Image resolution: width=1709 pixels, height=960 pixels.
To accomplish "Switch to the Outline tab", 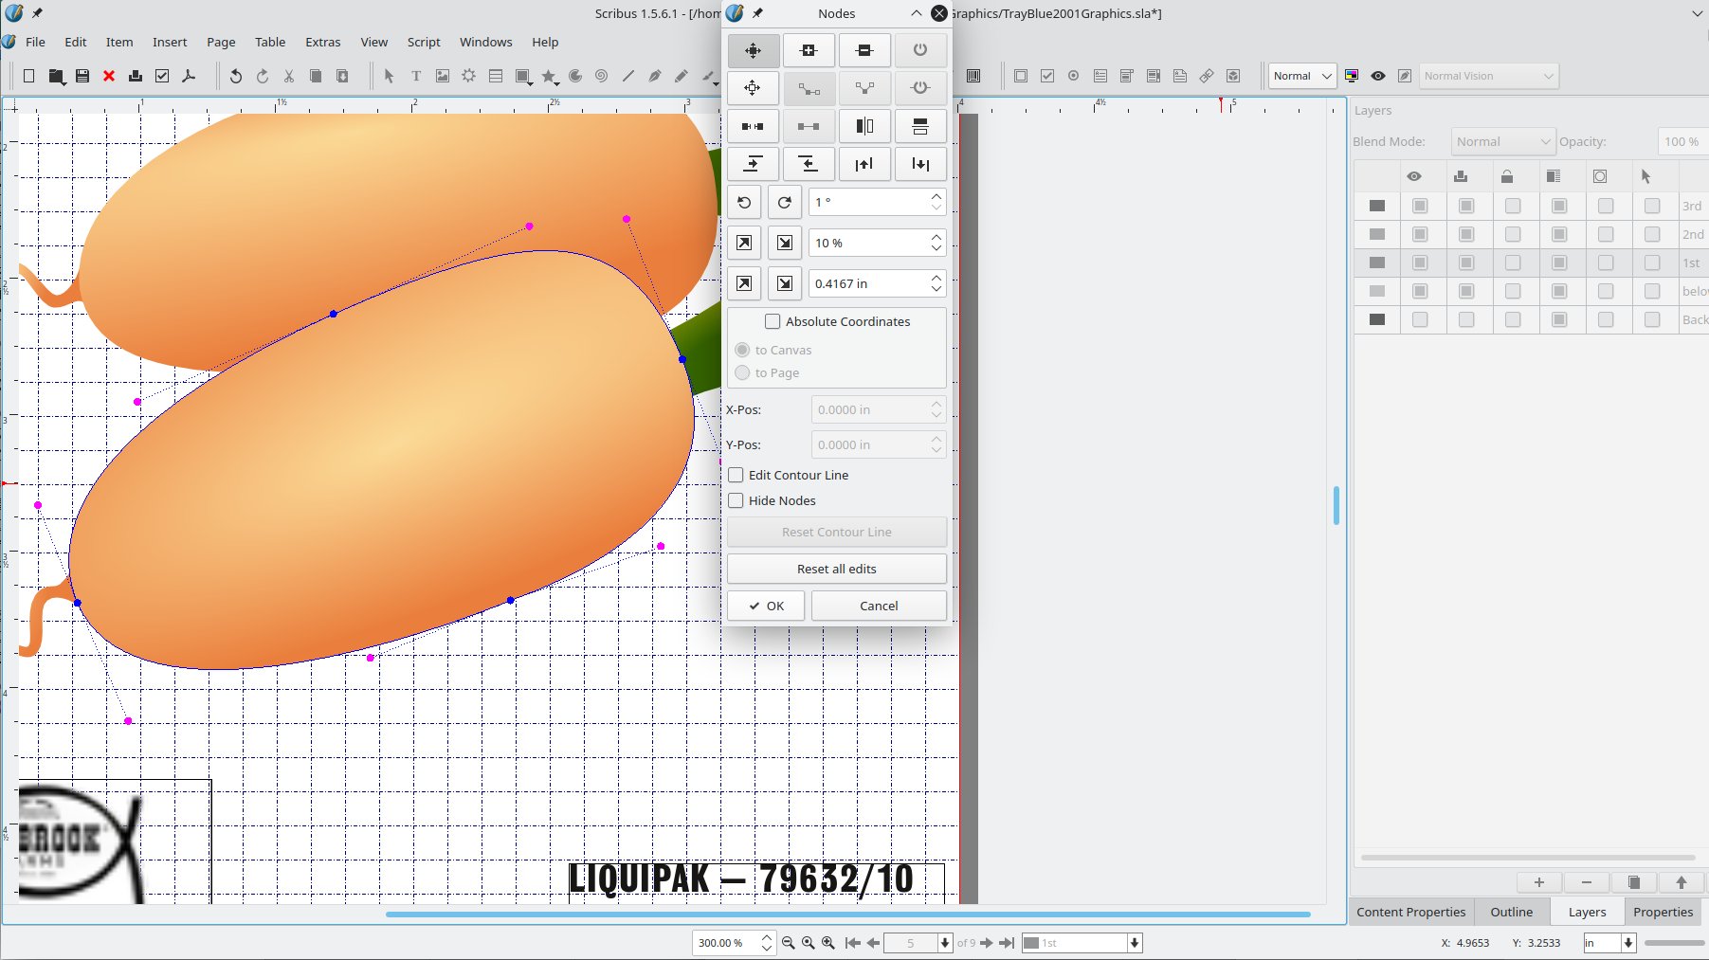I will (x=1511, y=912).
